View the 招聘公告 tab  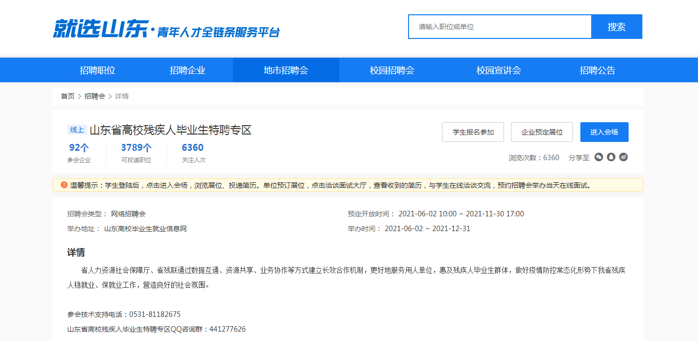pyautogui.click(x=598, y=70)
